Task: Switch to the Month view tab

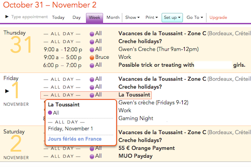Action: click(113, 18)
